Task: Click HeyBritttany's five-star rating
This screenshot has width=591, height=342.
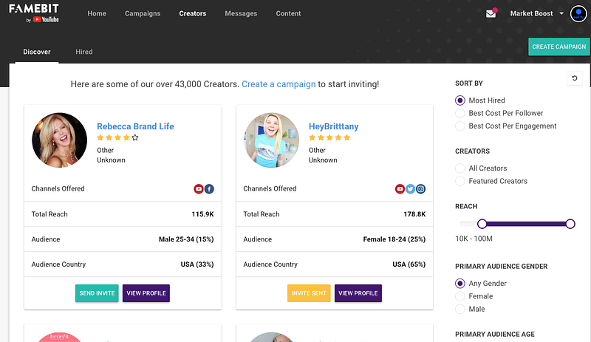Action: (329, 137)
